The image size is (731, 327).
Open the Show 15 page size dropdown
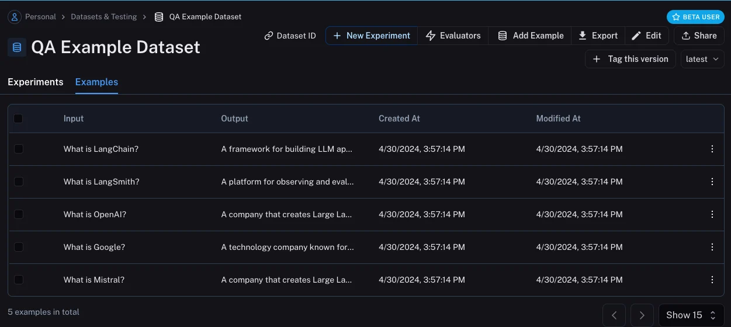691,315
